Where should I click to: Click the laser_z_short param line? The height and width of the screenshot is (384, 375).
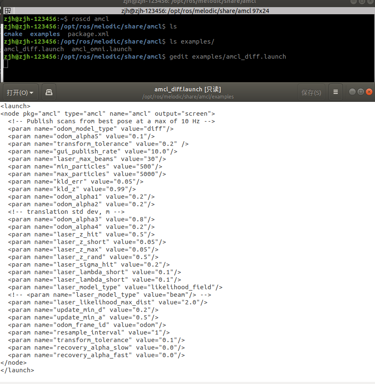pos(87,242)
